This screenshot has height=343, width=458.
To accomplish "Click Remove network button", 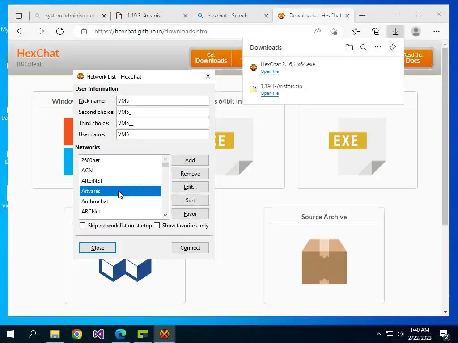I will pyautogui.click(x=190, y=174).
